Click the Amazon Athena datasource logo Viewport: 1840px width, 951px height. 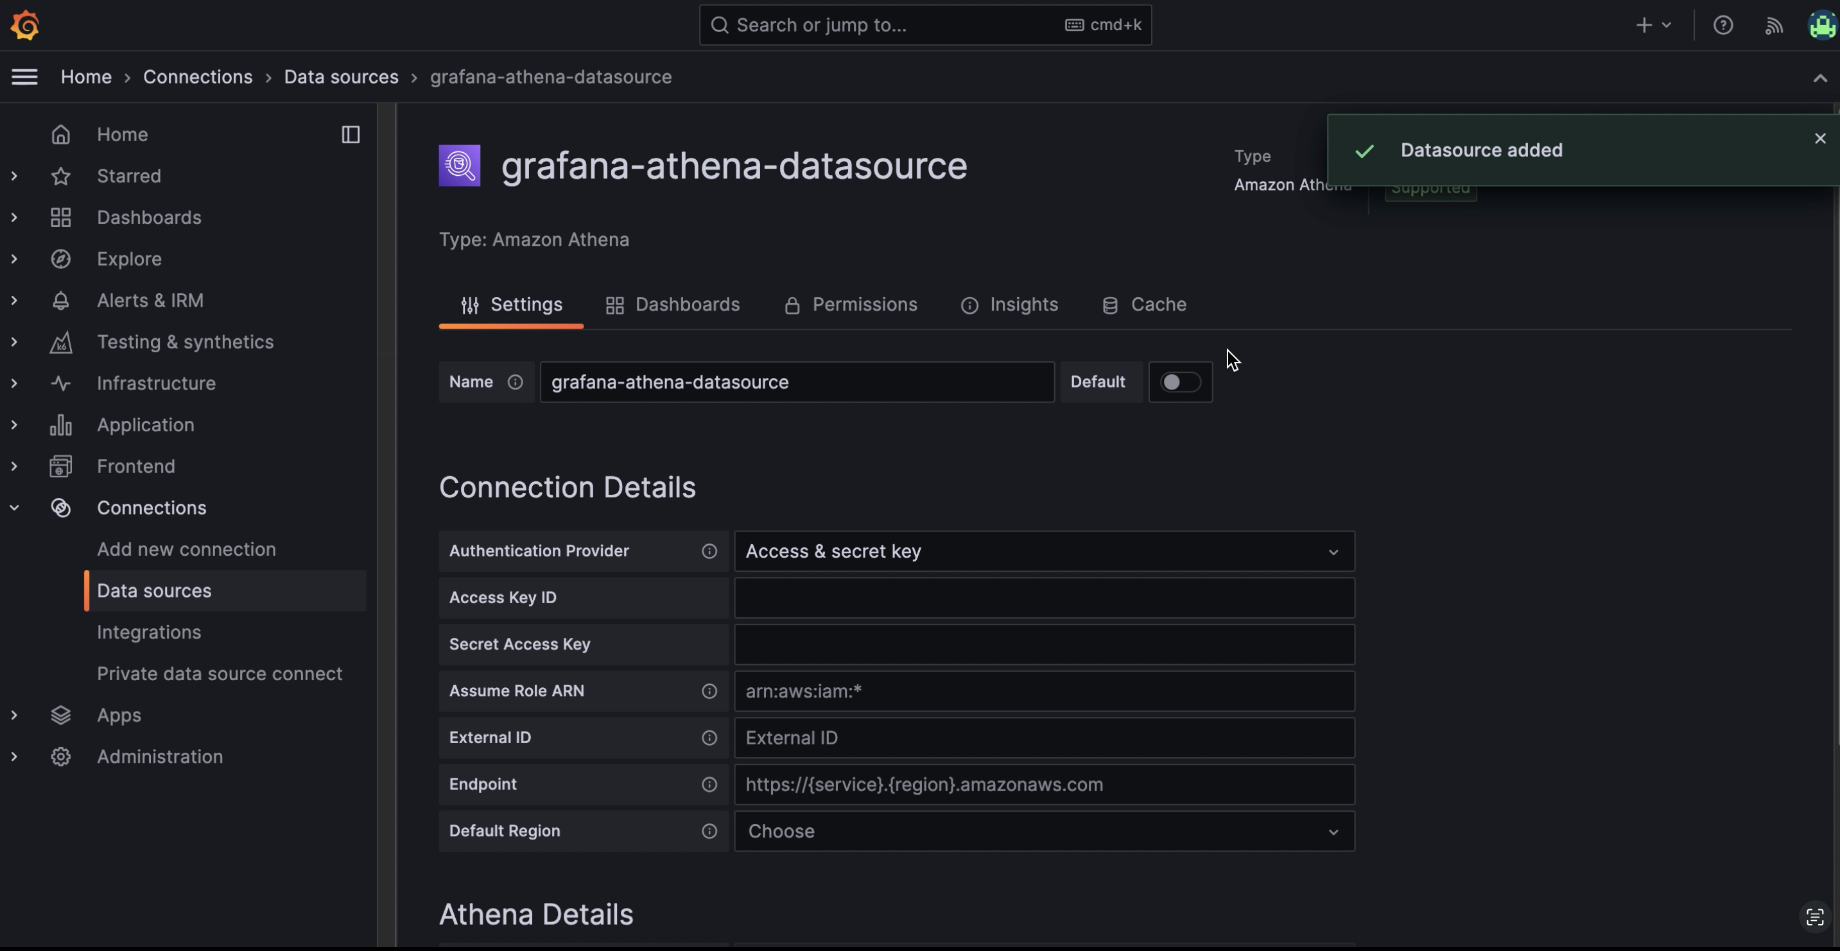[x=459, y=165]
